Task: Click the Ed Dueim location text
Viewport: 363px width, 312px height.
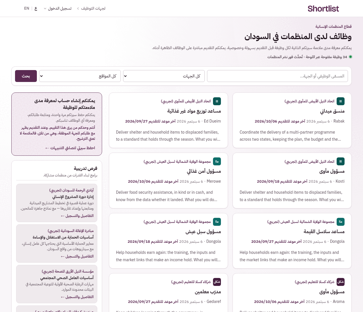Action: (x=212, y=121)
